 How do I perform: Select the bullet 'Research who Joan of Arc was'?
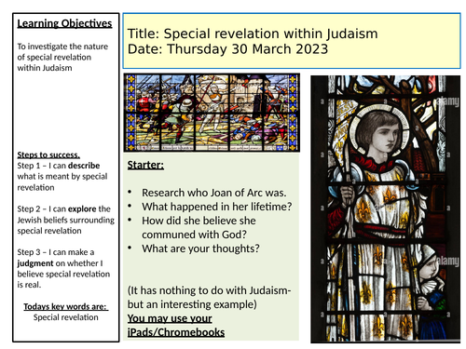coord(213,193)
